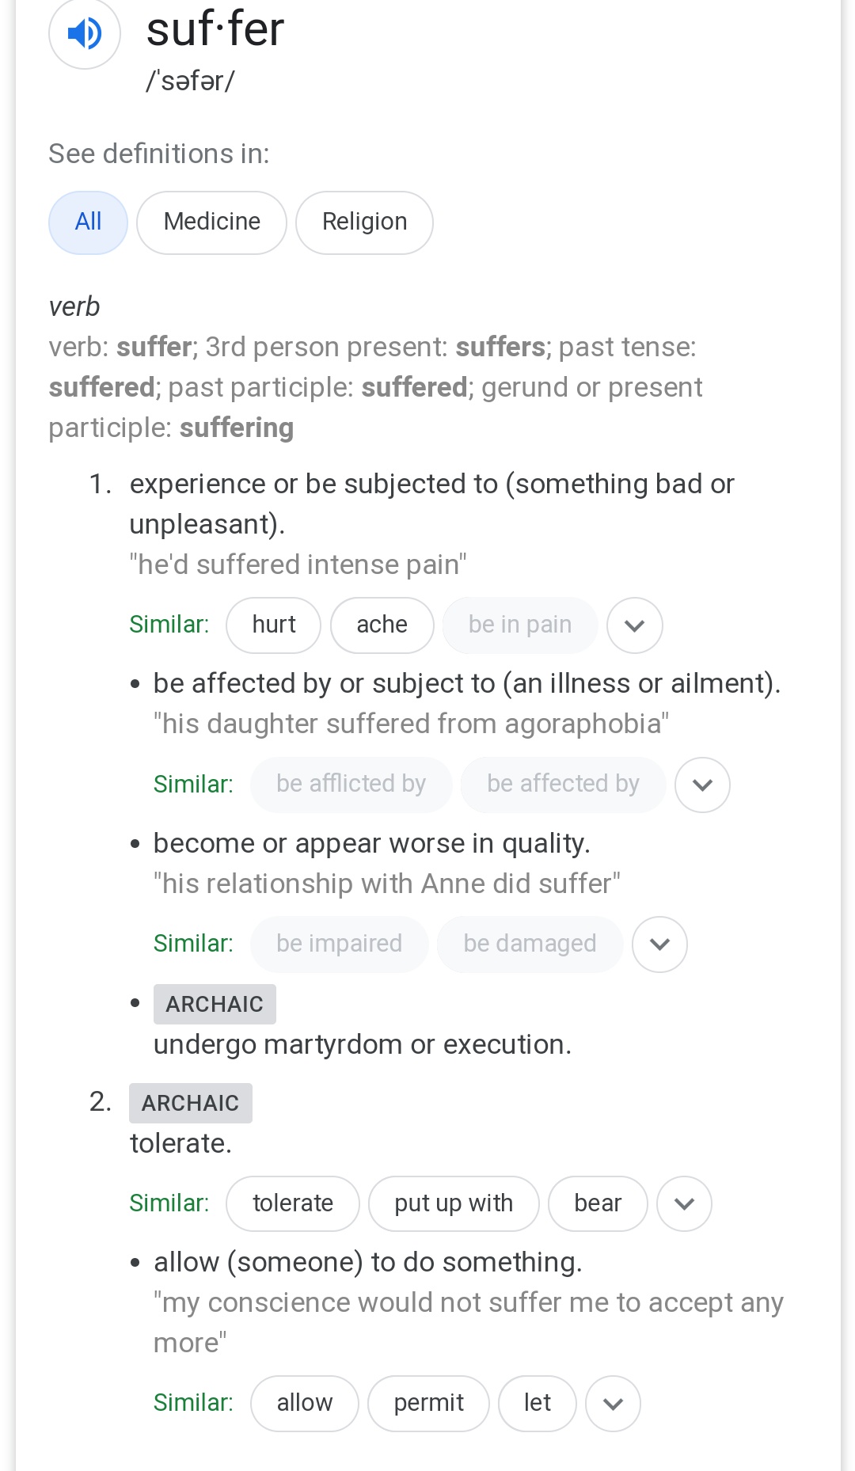
Task: Expand more synonyms after 'let'
Action: (613, 1404)
